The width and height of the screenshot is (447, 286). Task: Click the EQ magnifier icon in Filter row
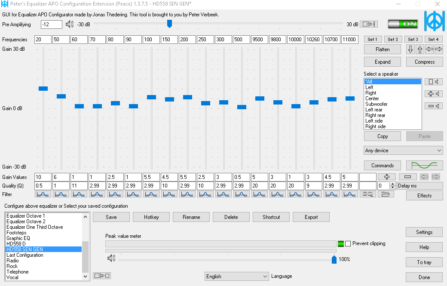pyautogui.click(x=368, y=194)
